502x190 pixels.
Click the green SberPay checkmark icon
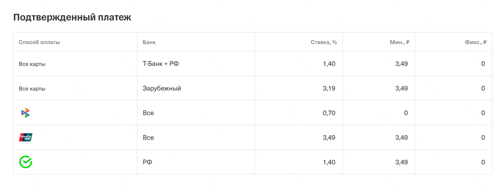pyautogui.click(x=26, y=162)
